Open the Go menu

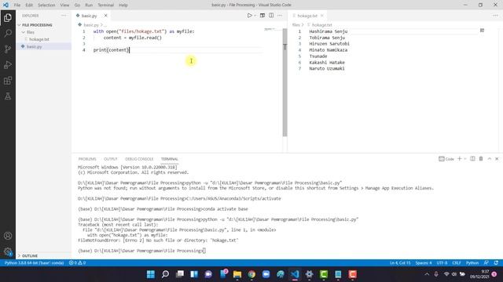pyautogui.click(x=77, y=5)
